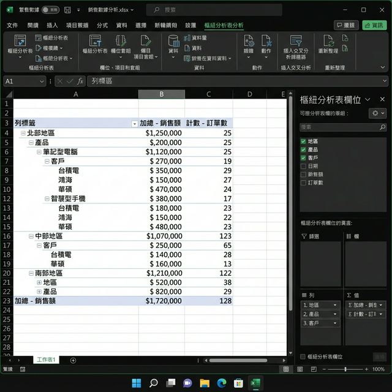Open File Explorer from the taskbar
Image resolution: width=392 pixels, height=392 pixels.
[x=205, y=383]
